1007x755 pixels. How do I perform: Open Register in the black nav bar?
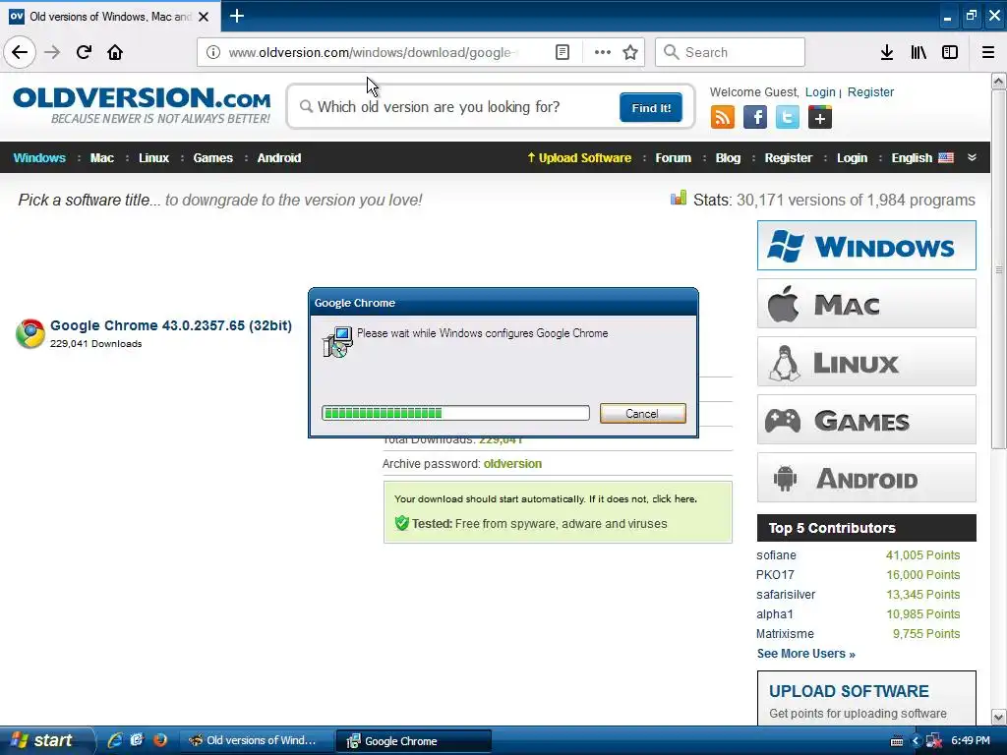[x=788, y=158]
